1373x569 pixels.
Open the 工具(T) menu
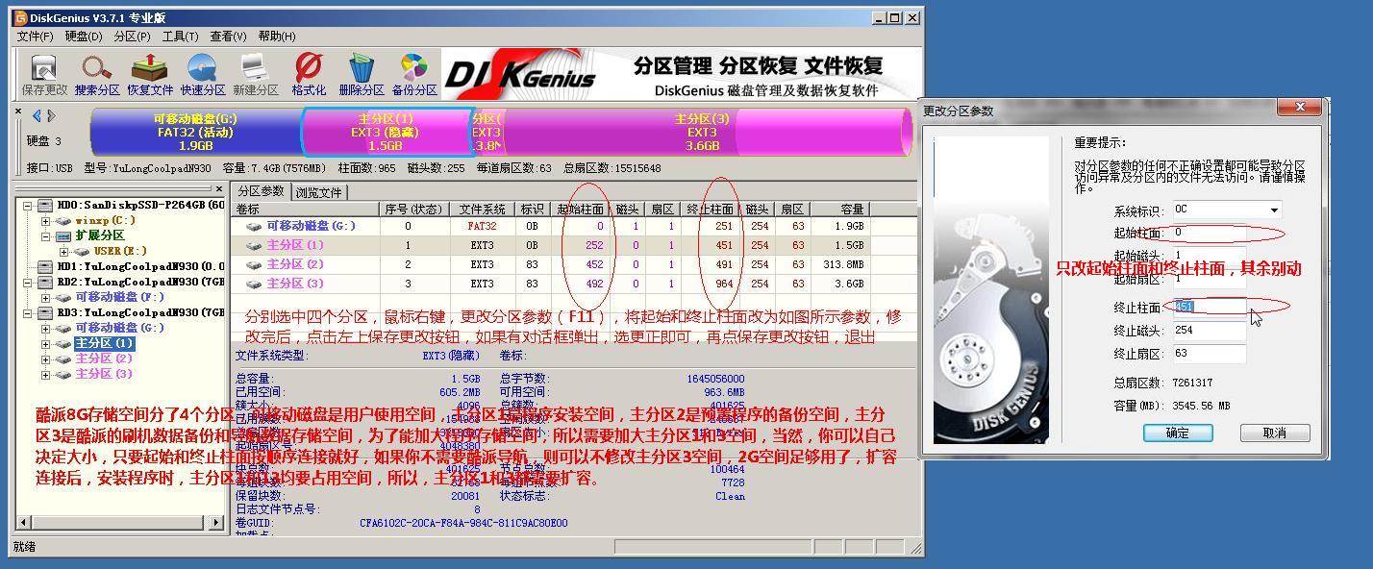coord(180,37)
